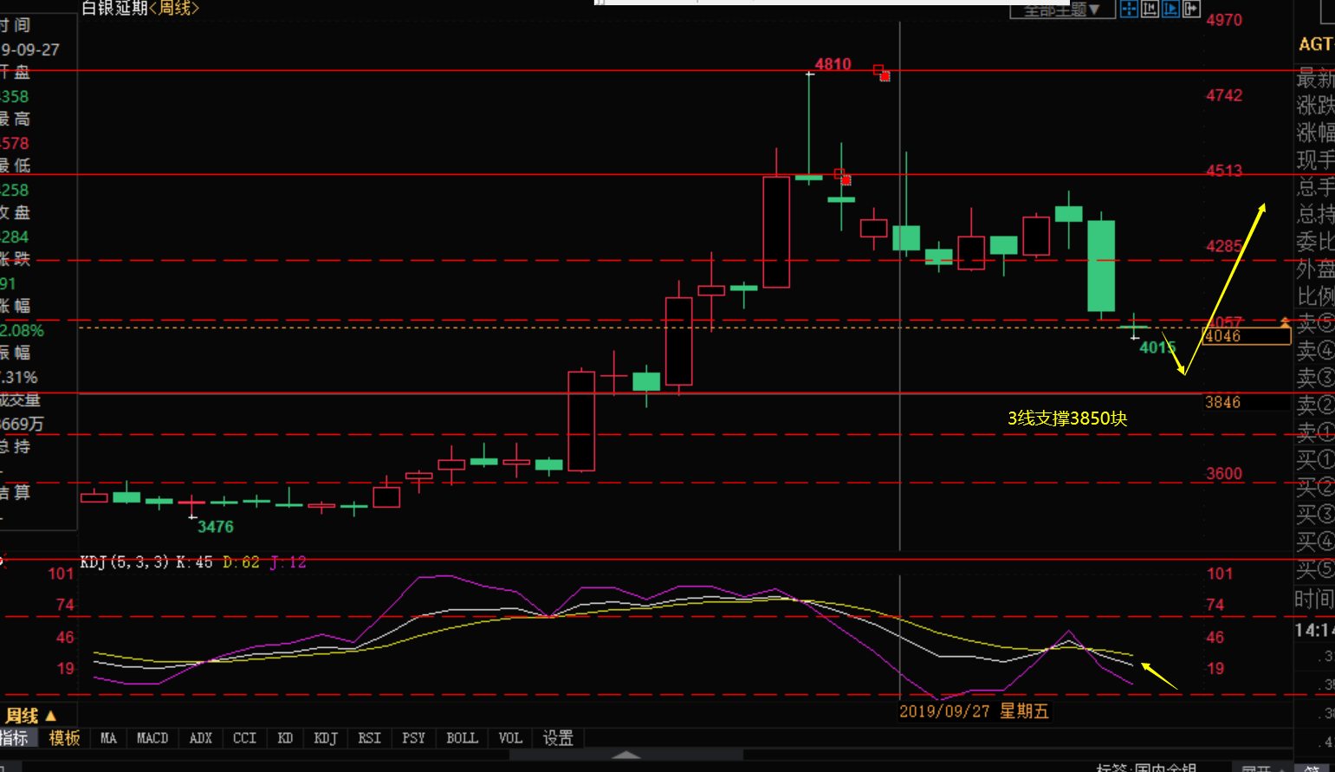The width and height of the screenshot is (1335, 772).
Task: Switch indicator to MA
Action: [108, 738]
